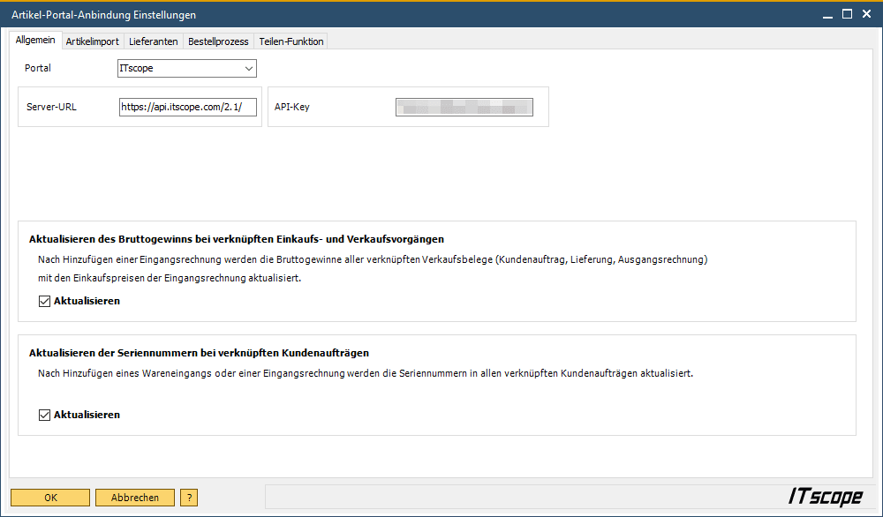Select the Bestellprozess tab

pyautogui.click(x=218, y=41)
